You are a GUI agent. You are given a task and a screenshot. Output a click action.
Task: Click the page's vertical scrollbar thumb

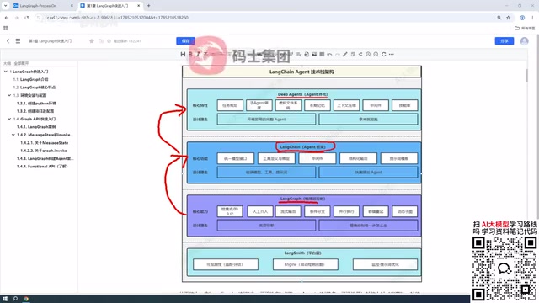[526, 75]
